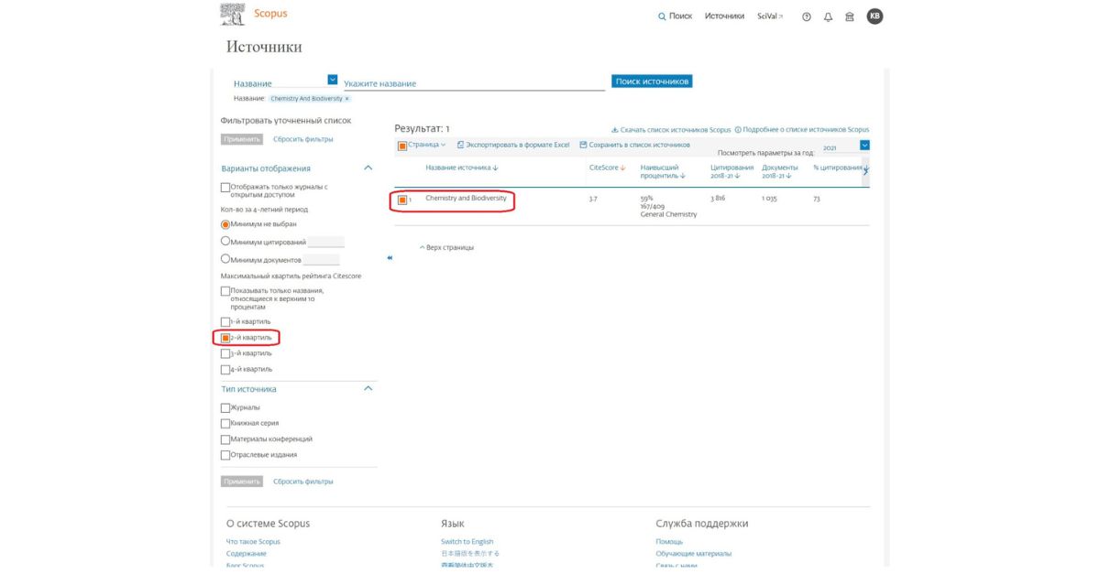1100x574 pixels.
Task: Click the lower Сбросить фильтры link
Action: point(303,482)
